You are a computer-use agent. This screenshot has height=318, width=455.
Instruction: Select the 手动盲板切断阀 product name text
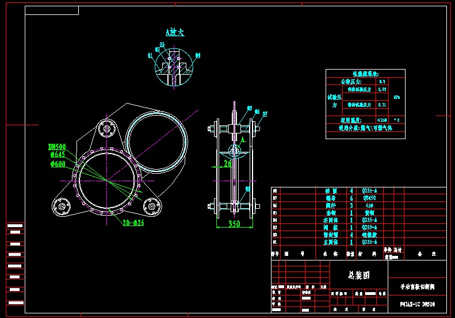point(417,285)
